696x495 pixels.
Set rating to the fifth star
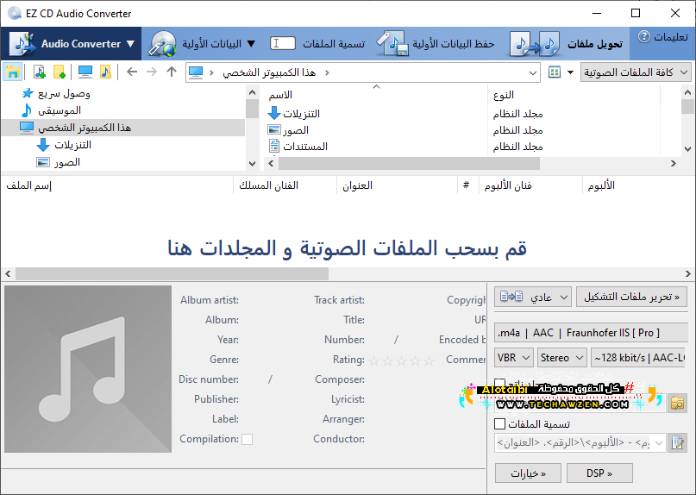[429, 360]
